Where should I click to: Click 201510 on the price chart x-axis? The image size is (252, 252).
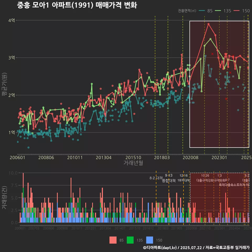coord(133,157)
